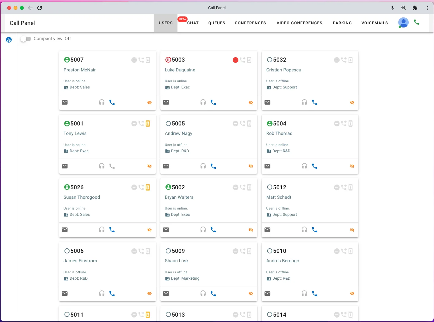Click headset icon on Susan Thorogood's card
Image resolution: width=434 pixels, height=322 pixels.
[x=102, y=230]
